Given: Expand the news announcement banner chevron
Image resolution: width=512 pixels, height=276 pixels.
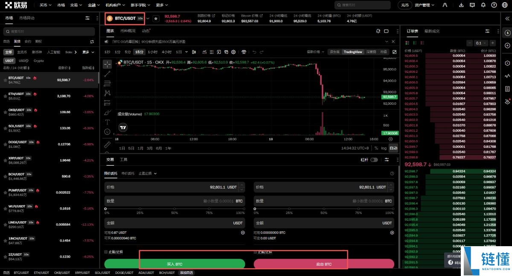Looking at the screenshot, I should [387, 42].
